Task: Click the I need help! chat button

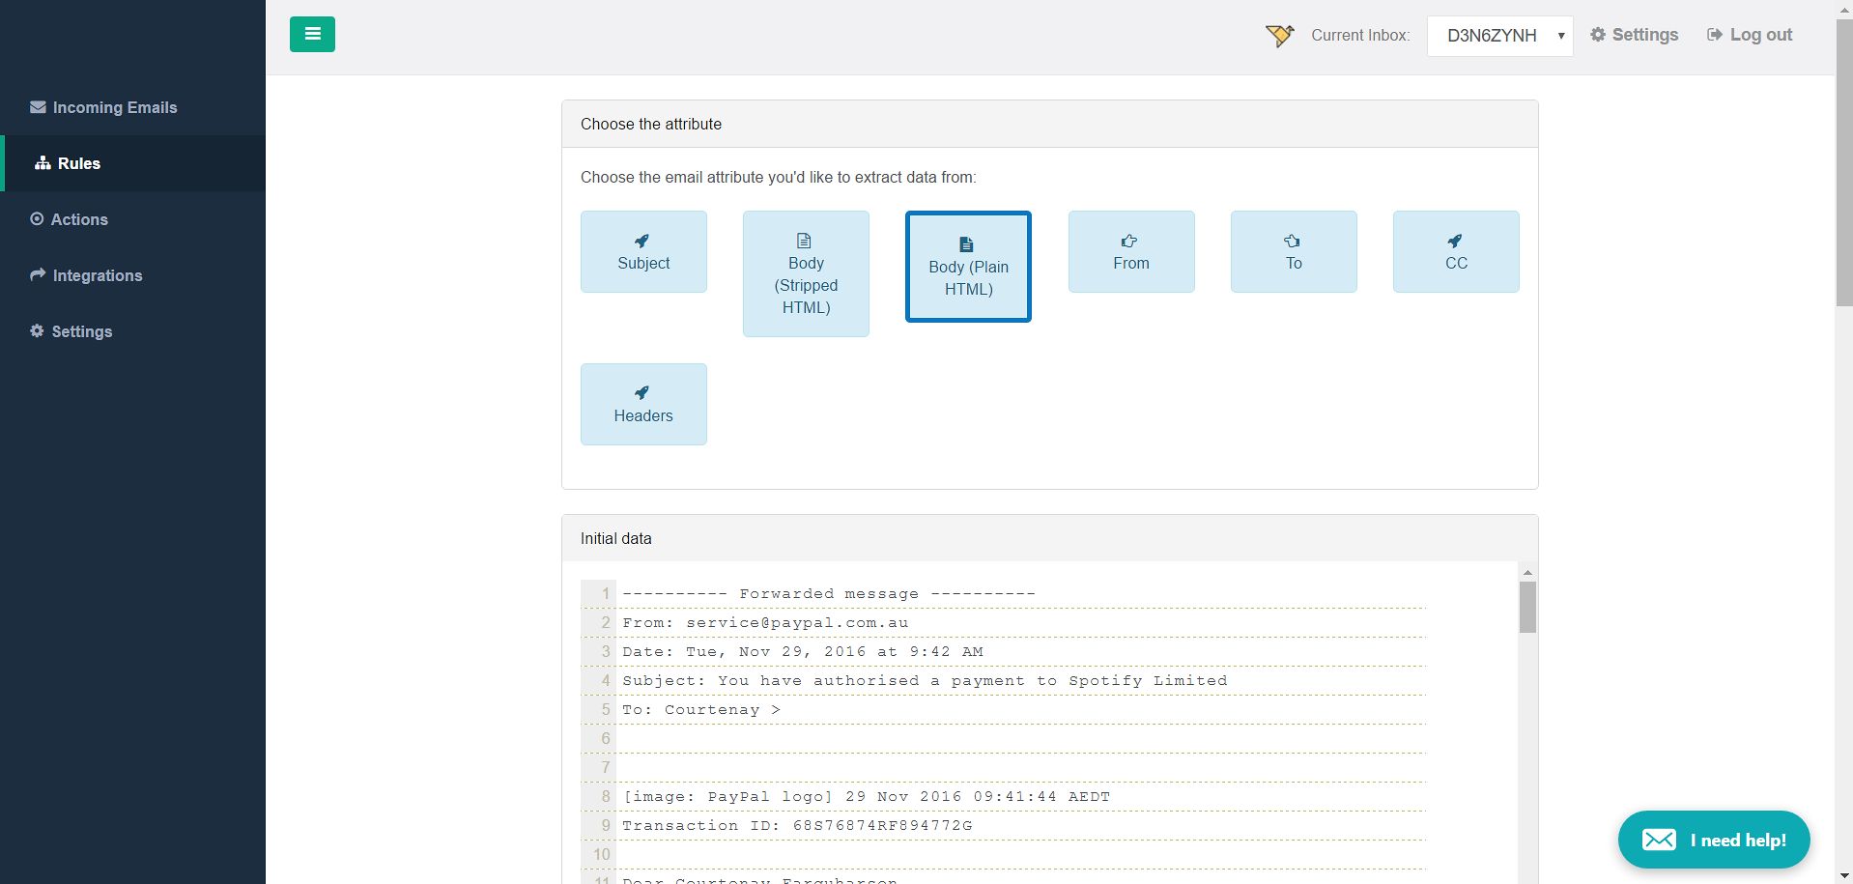Action: (x=1713, y=840)
